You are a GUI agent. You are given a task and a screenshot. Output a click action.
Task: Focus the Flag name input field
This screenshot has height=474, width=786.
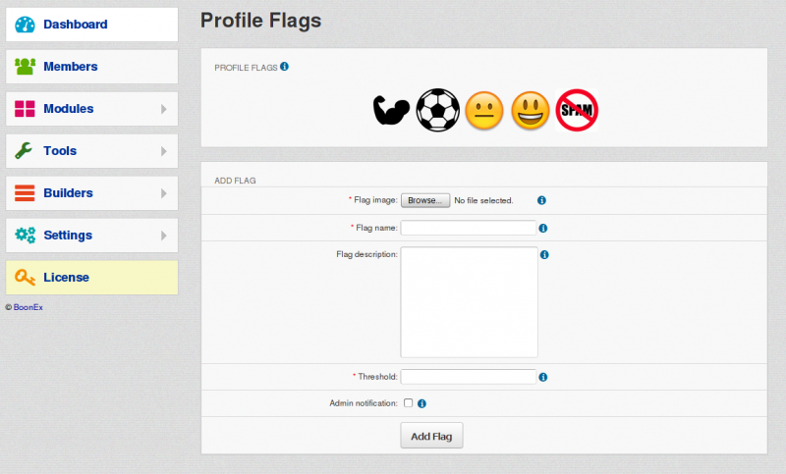click(x=469, y=228)
